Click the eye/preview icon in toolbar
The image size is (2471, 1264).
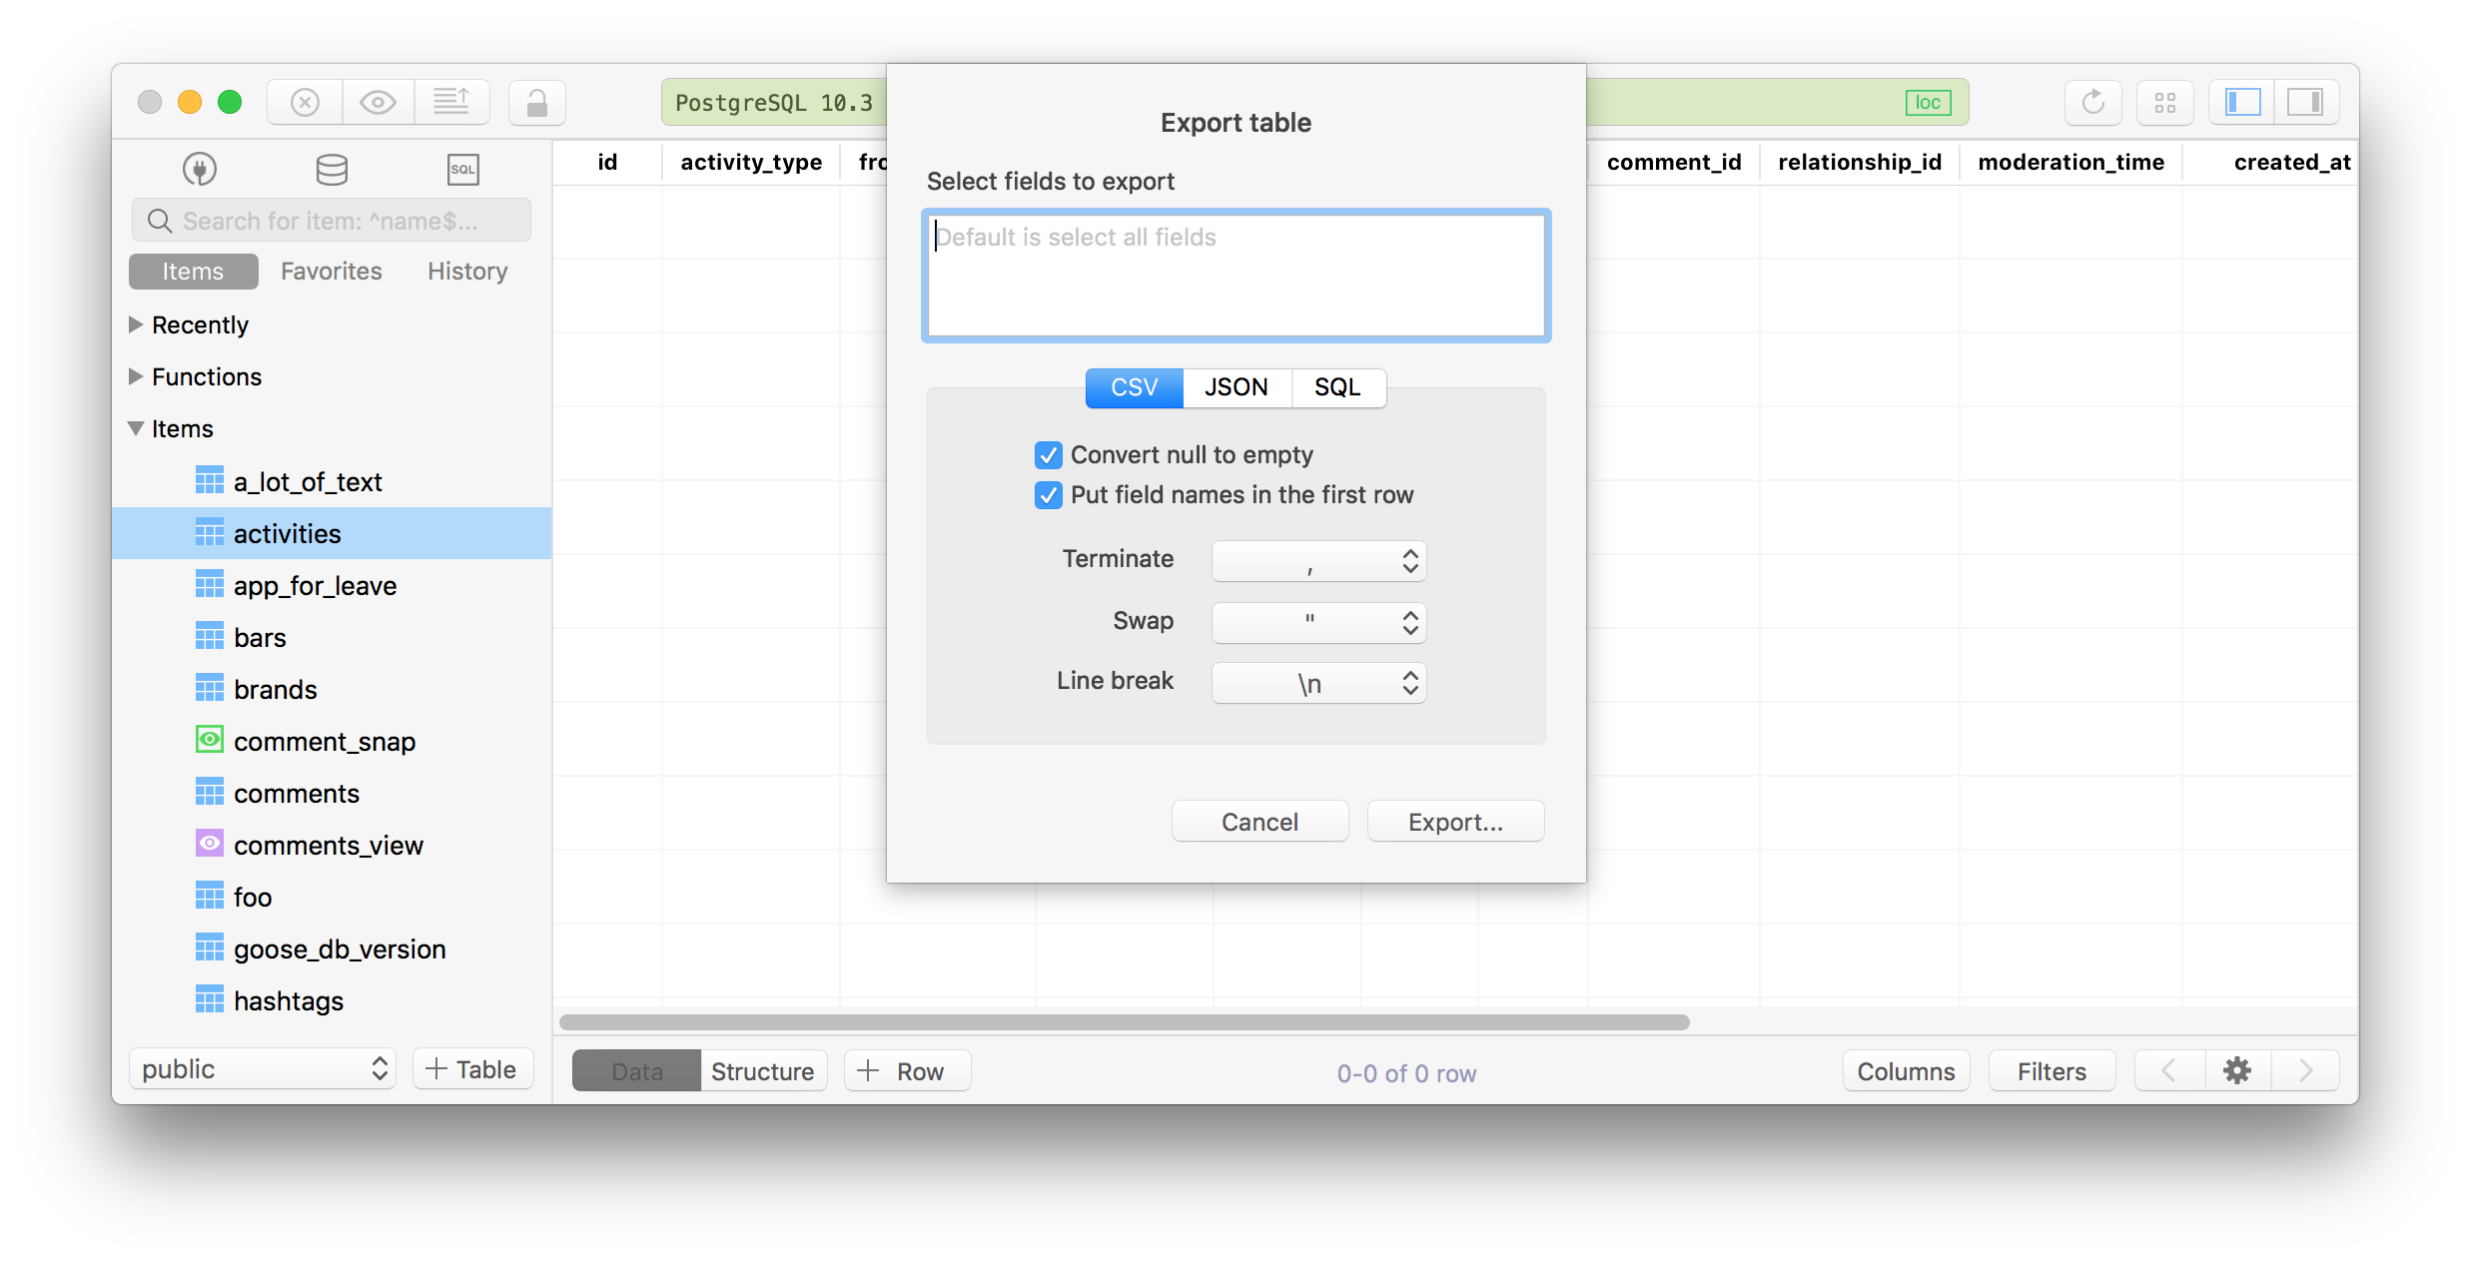tap(378, 100)
